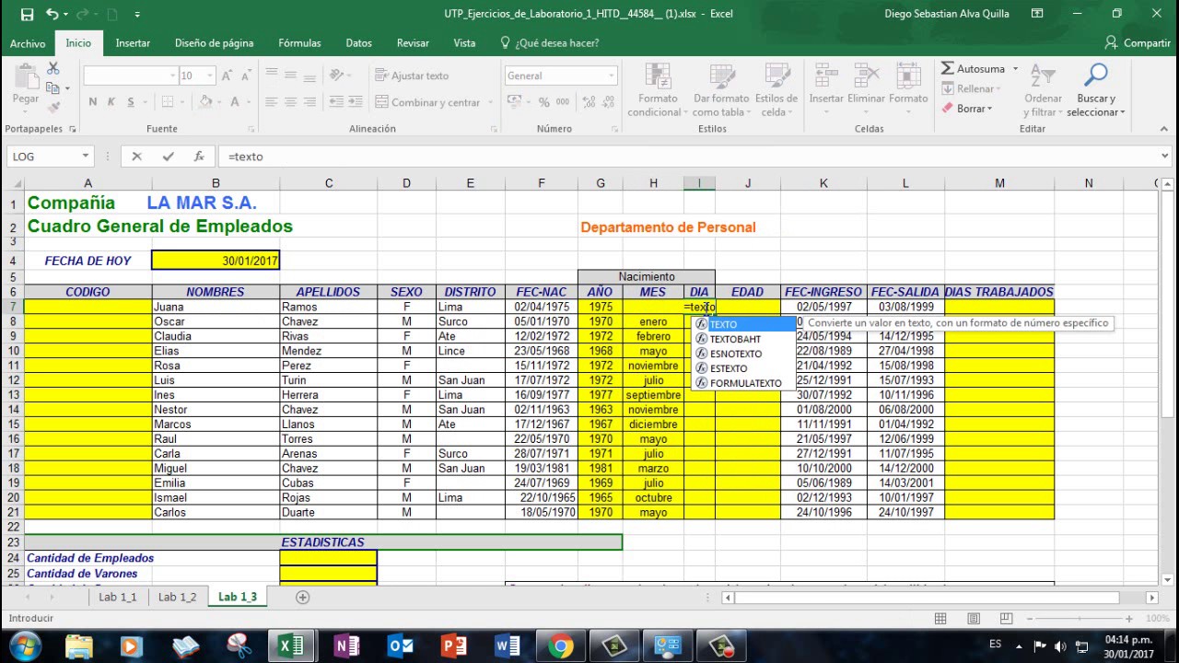
Task: Click the fill color bucket icon
Action: pos(205,102)
